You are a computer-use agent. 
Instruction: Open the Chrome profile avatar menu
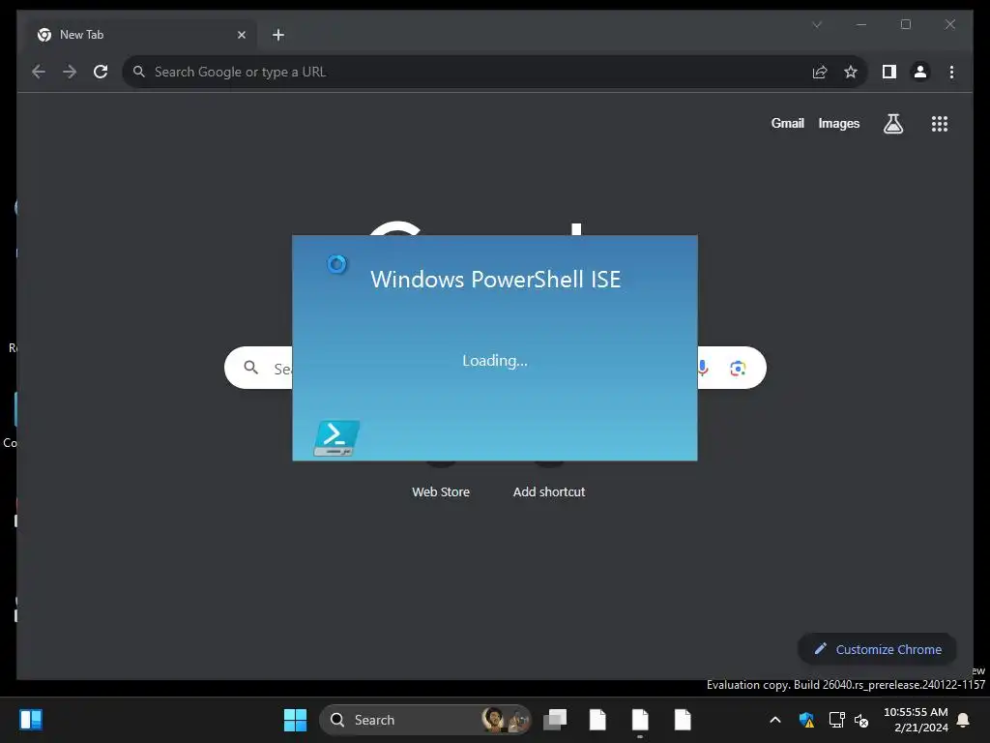click(920, 72)
